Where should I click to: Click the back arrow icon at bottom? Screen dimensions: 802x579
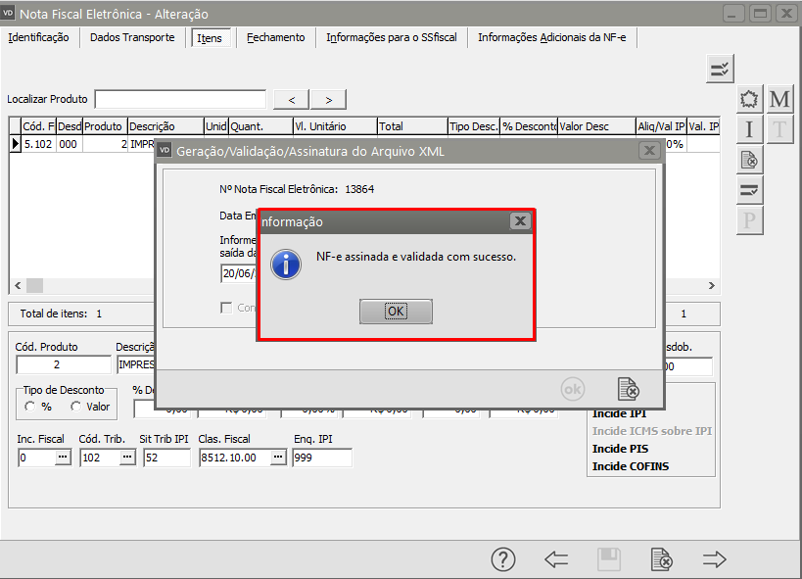(556, 559)
